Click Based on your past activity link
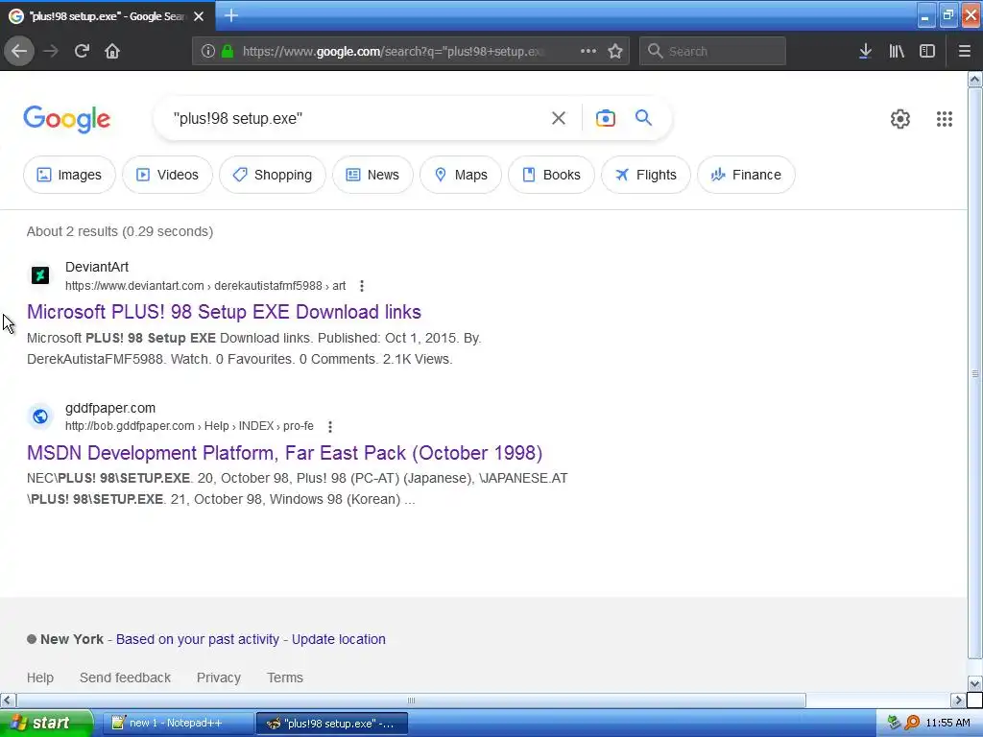This screenshot has width=983, height=737. click(198, 639)
